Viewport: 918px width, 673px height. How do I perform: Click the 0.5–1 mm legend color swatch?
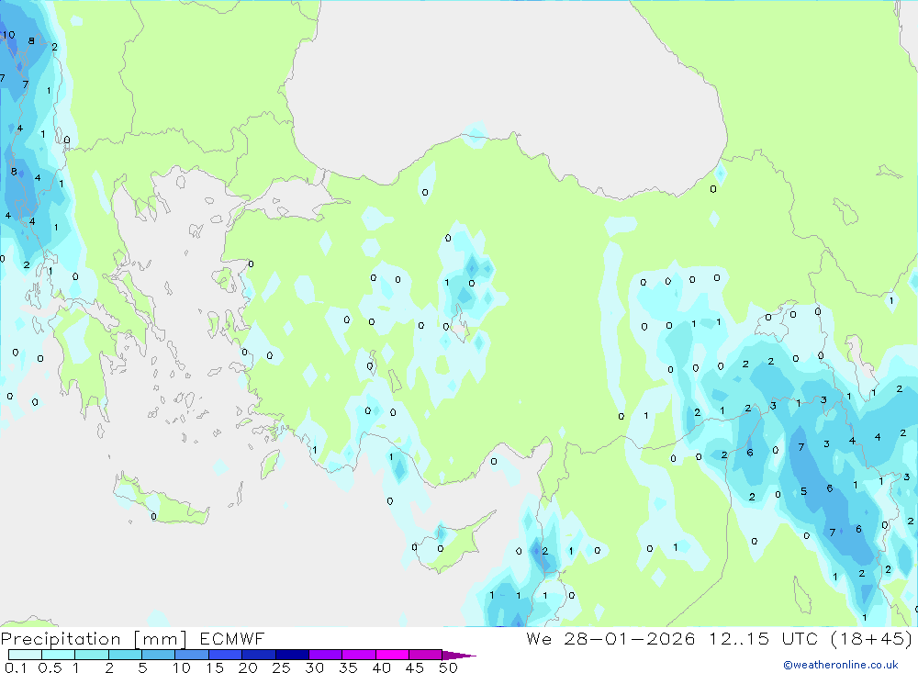click(x=59, y=655)
